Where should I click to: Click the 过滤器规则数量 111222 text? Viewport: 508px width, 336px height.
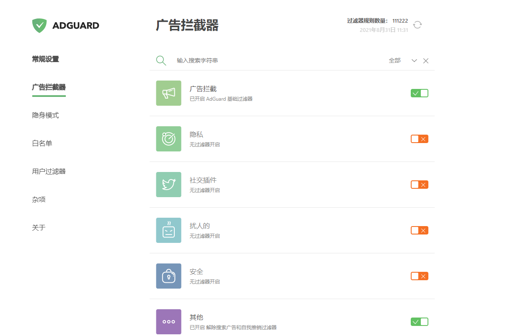(x=378, y=21)
